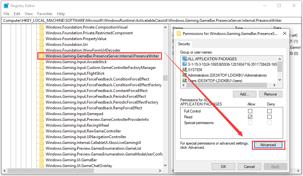The width and height of the screenshot is (303, 176).
Task: Select the SYSTEM user icon in list
Action: pyautogui.click(x=184, y=70)
